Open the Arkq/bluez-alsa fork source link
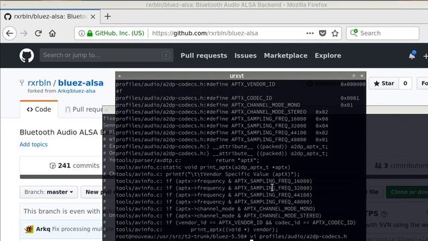This screenshot has width=428, height=241. pos(76,91)
